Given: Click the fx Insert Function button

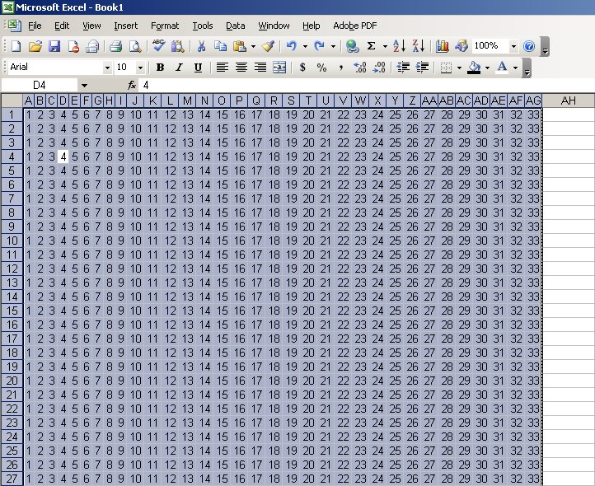Looking at the screenshot, I should click(132, 86).
